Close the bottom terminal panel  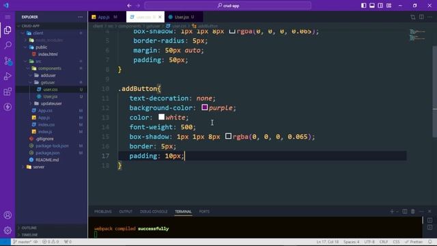coord(429,211)
